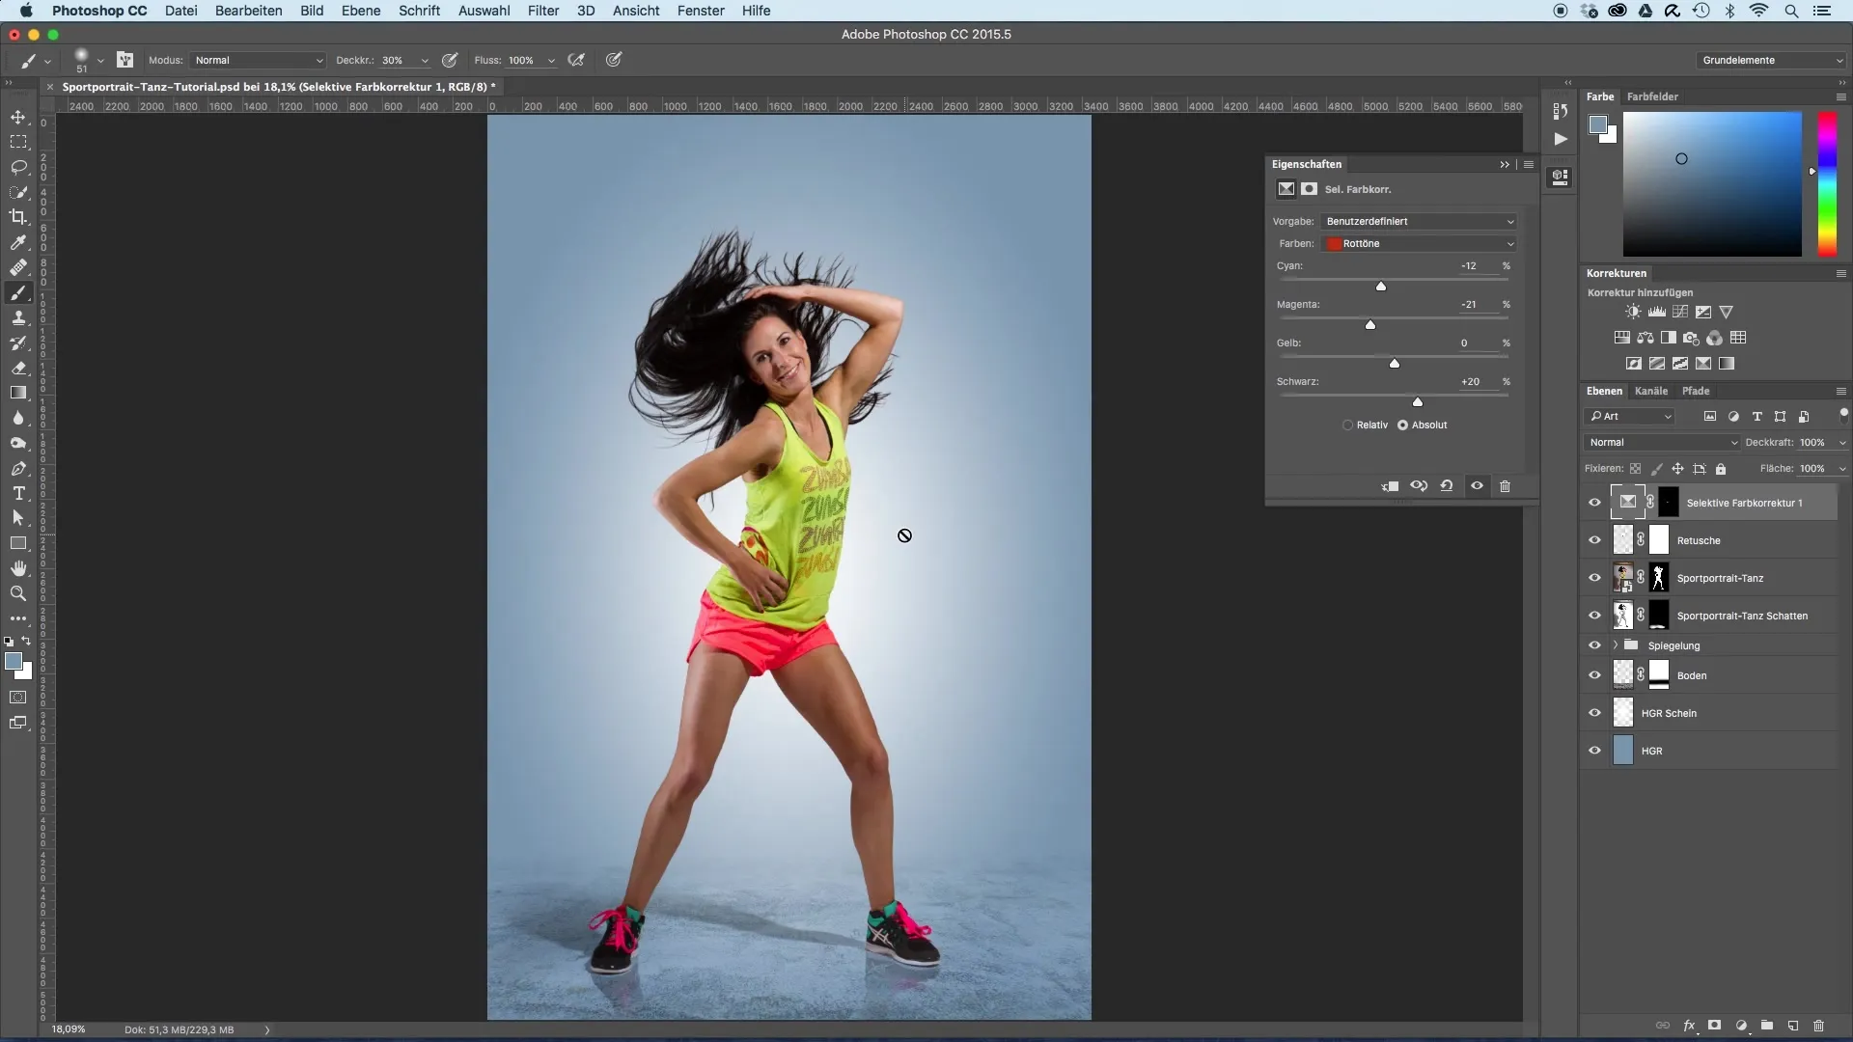1853x1042 pixels.
Task: Expand the Spiegelung layer group
Action: point(1616,645)
